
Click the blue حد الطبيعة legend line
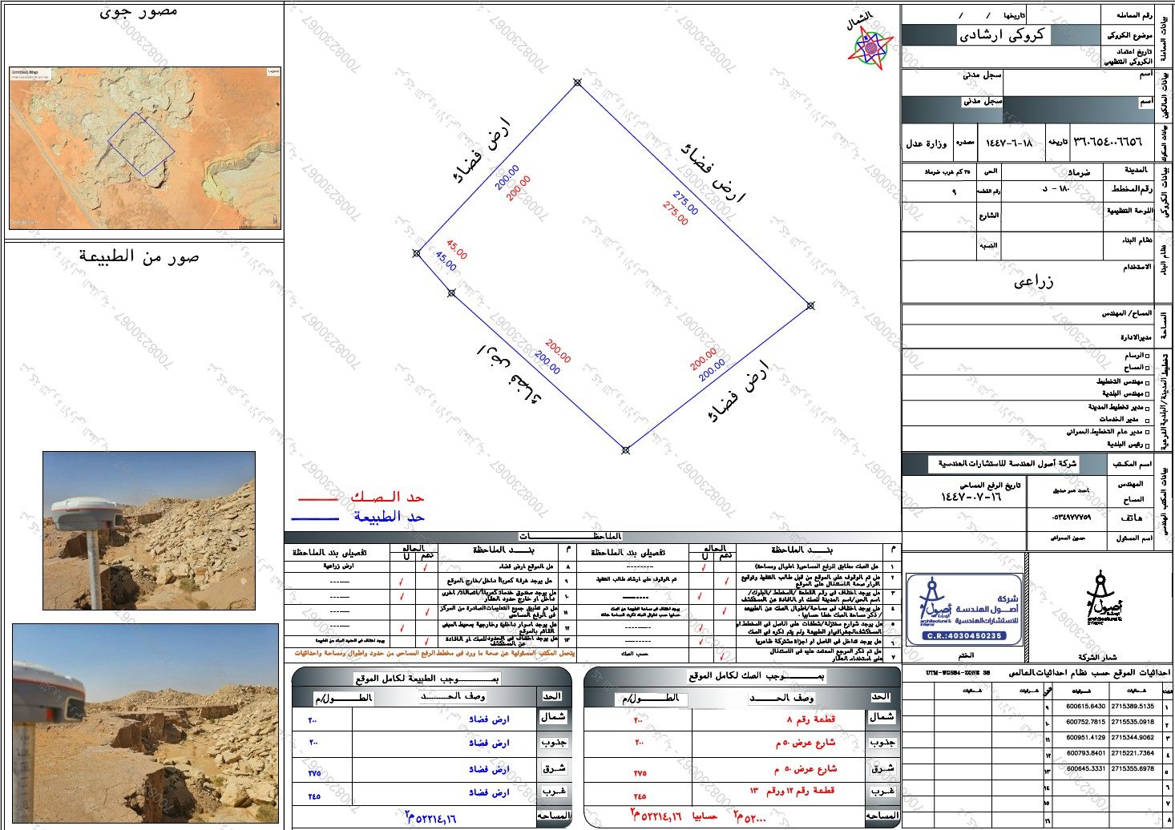pyautogui.click(x=316, y=518)
